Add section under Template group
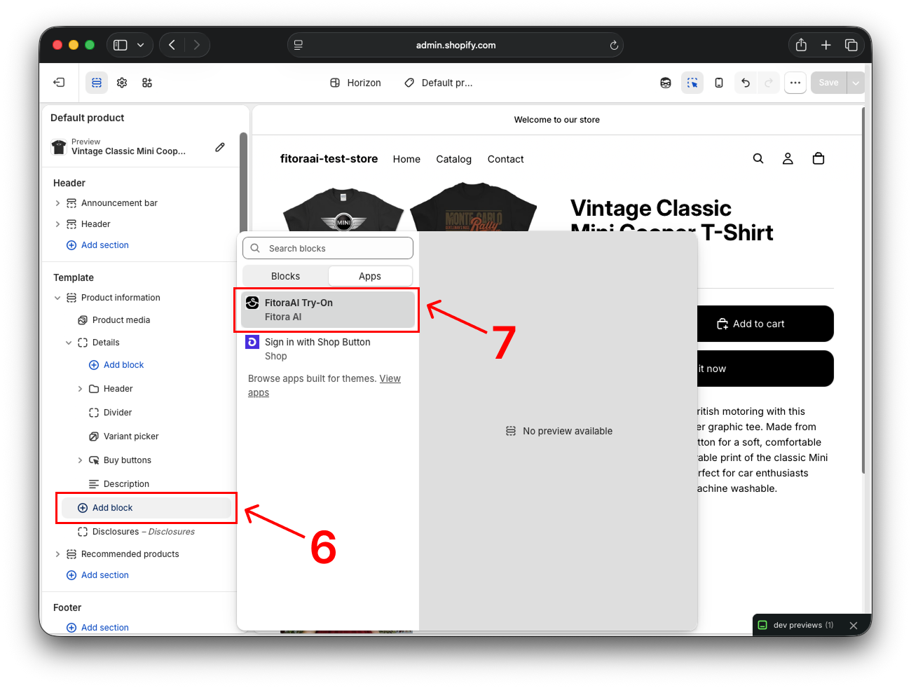The image size is (911, 688). click(97, 575)
